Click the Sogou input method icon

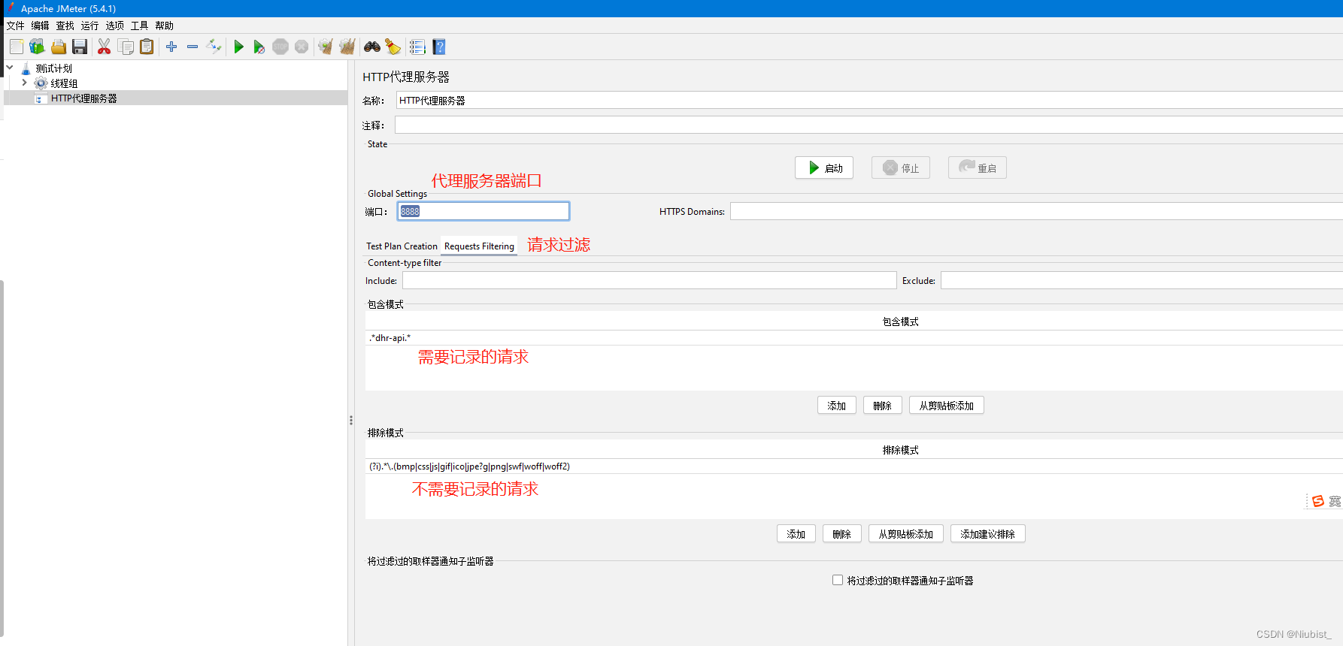click(x=1318, y=501)
